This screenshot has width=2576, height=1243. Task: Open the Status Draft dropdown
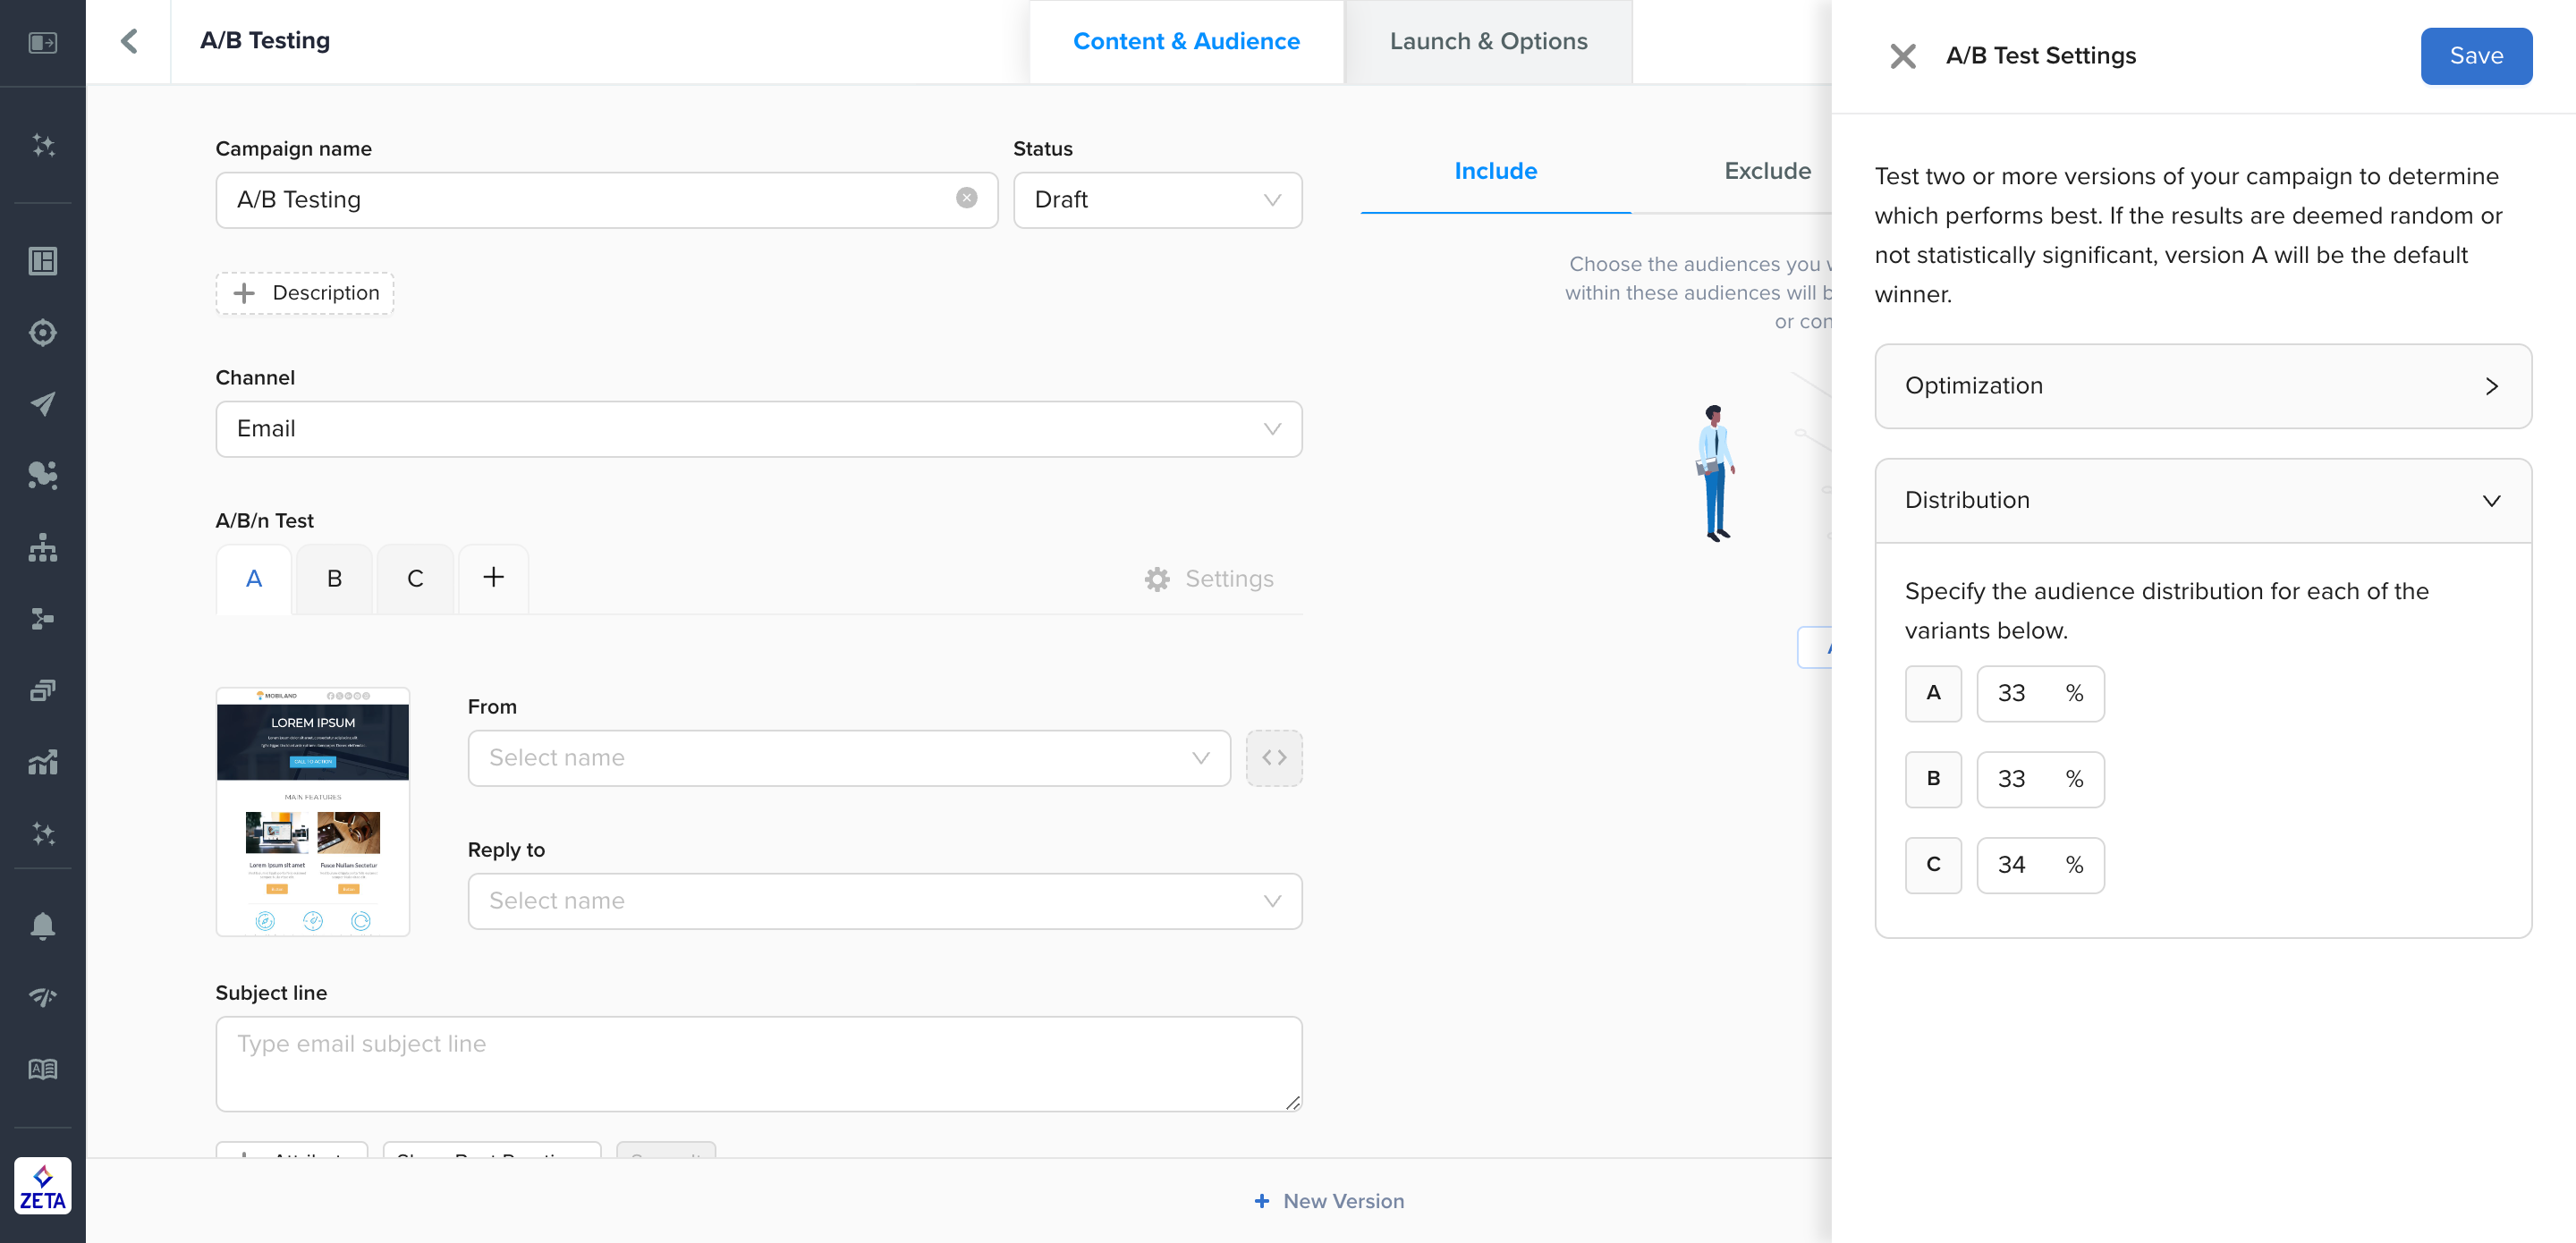pos(1157,200)
